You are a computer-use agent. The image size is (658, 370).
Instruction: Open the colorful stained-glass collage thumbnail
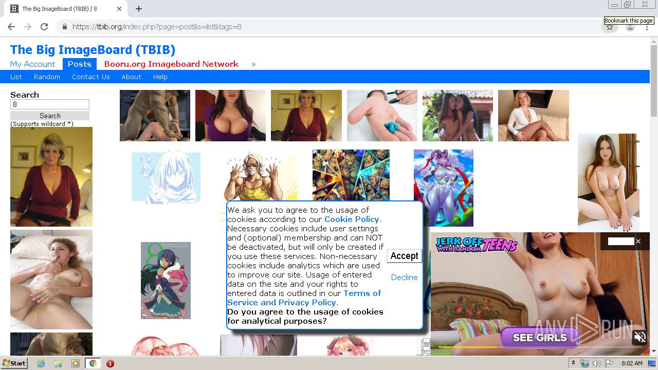tap(351, 175)
